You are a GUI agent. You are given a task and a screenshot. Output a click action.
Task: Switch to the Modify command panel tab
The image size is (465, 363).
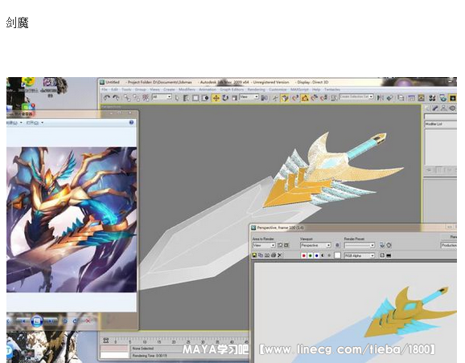point(435,108)
